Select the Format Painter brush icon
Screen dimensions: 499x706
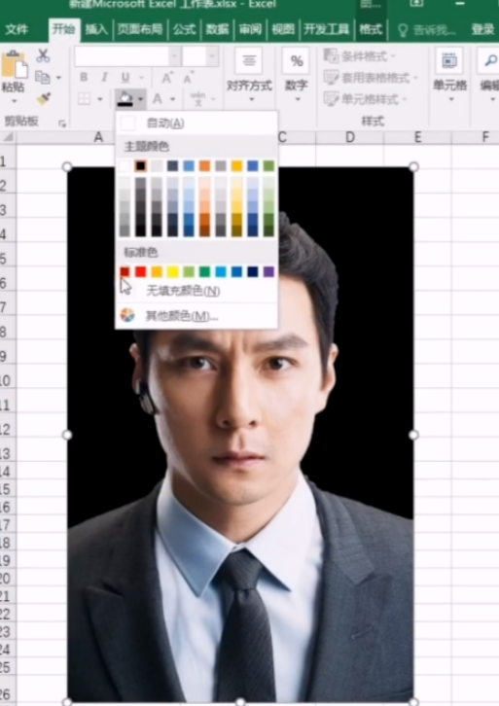point(43,98)
